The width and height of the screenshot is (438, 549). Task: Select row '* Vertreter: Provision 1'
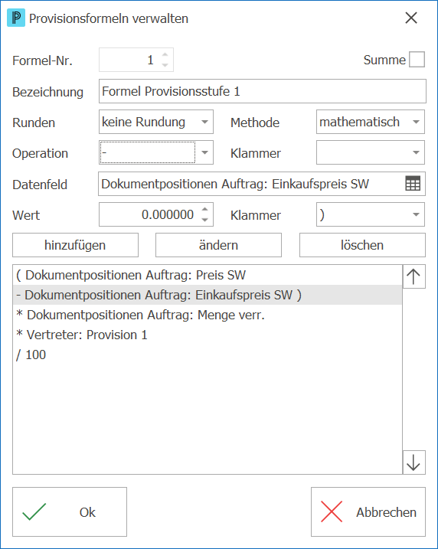[x=208, y=335]
